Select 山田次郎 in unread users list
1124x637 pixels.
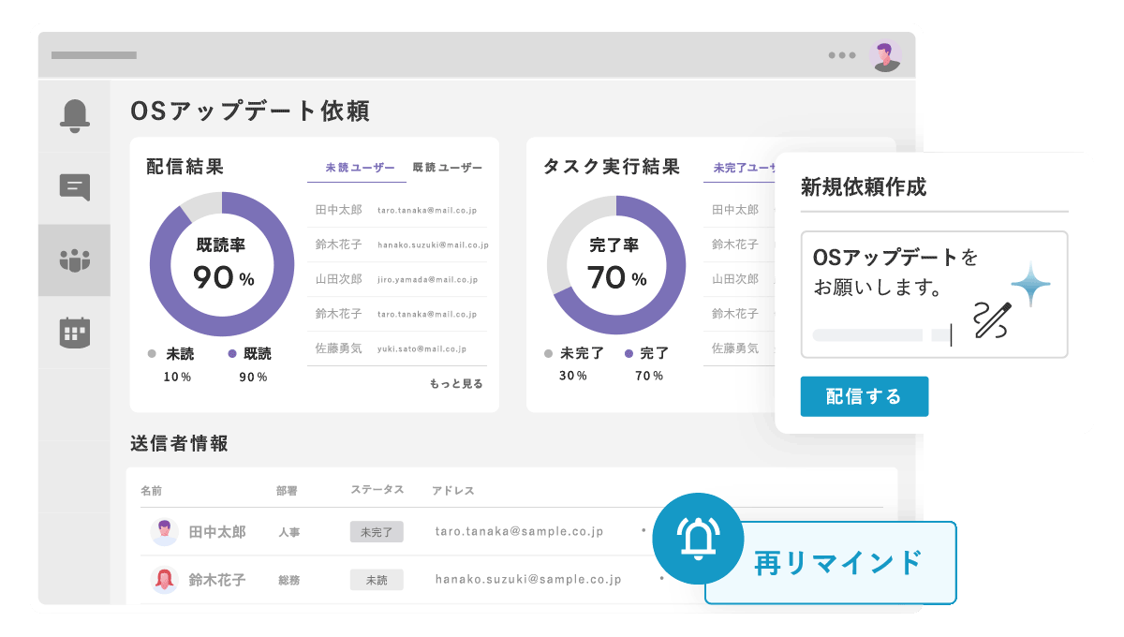[338, 279]
